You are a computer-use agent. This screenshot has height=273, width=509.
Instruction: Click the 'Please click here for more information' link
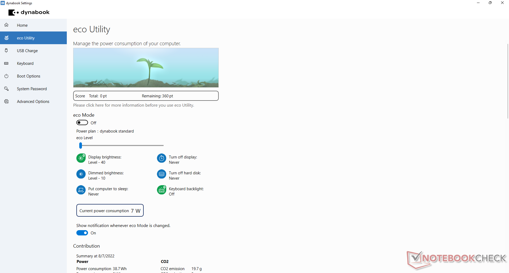[x=134, y=105]
